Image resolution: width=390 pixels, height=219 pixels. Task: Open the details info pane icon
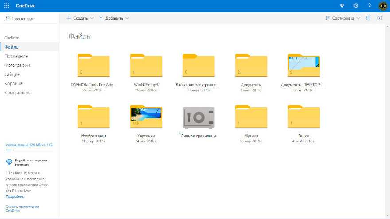click(x=379, y=18)
